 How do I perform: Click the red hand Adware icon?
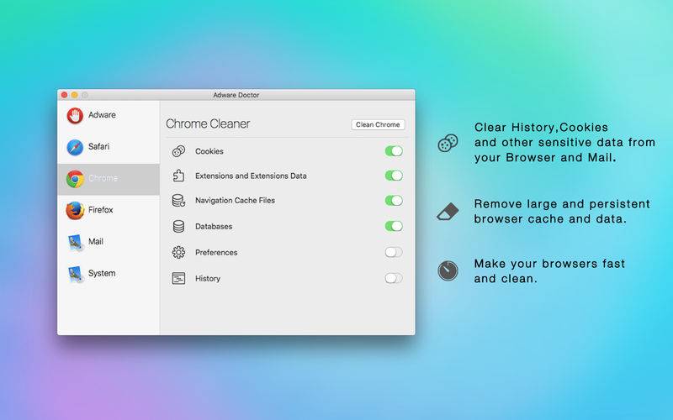[75, 115]
